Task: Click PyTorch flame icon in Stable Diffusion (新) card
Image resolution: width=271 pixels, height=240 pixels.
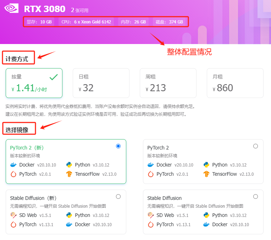Action: [x=13, y=224]
